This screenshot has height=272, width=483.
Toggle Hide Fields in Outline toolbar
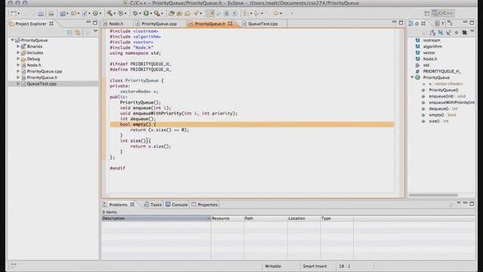tap(441, 32)
